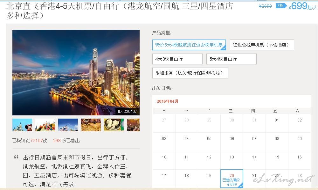Choose 往返含税单机票（不含酒店）option
Image resolution: width=318 pixels, height=190 pixels.
[262, 45]
